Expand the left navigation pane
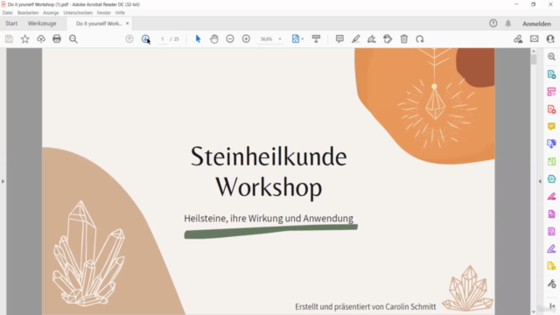Viewport: 560px width, 315px height. point(3,181)
